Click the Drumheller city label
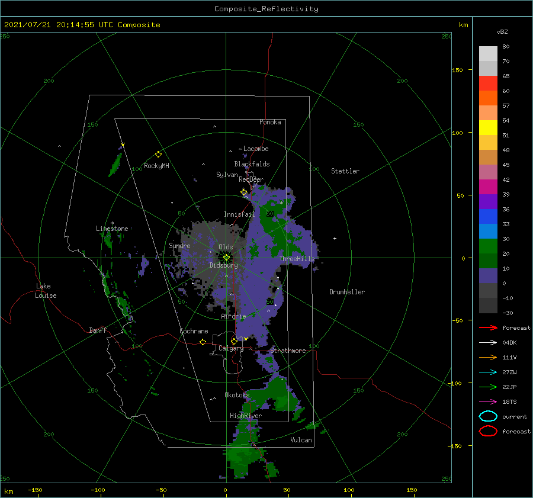This screenshot has width=533, height=498. click(x=347, y=292)
